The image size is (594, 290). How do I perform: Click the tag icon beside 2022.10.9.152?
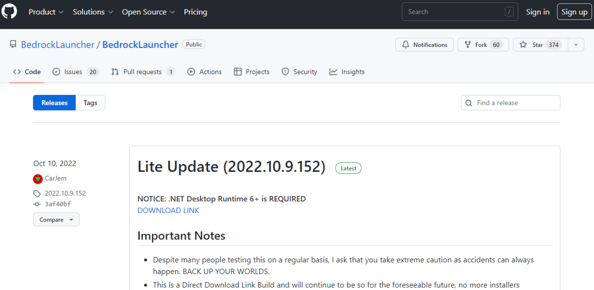[x=37, y=193]
